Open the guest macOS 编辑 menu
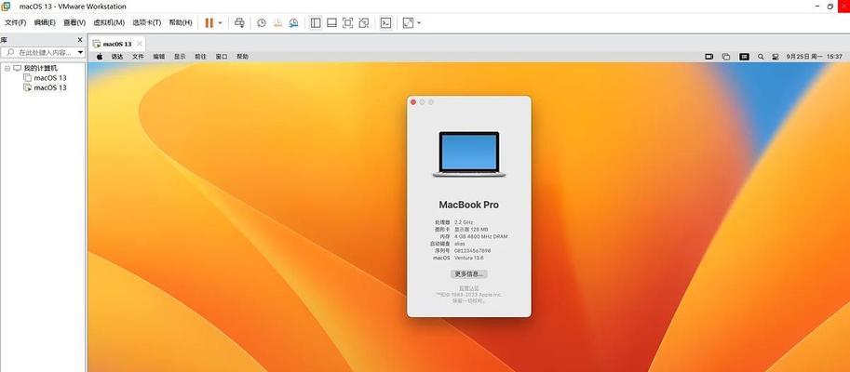850x372 pixels. pos(159,57)
